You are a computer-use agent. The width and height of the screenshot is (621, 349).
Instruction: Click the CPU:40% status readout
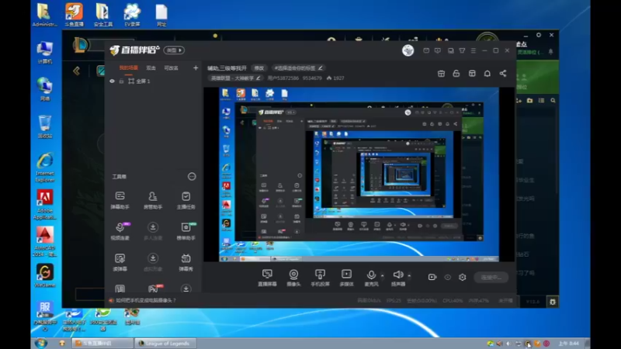click(453, 301)
